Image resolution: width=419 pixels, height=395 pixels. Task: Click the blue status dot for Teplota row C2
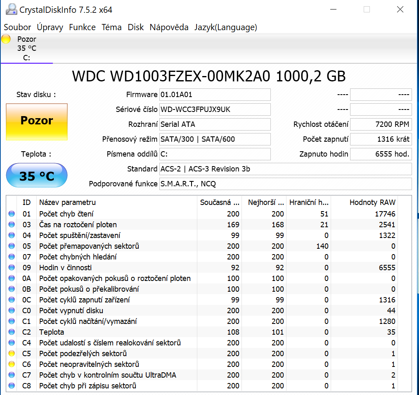click(12, 332)
